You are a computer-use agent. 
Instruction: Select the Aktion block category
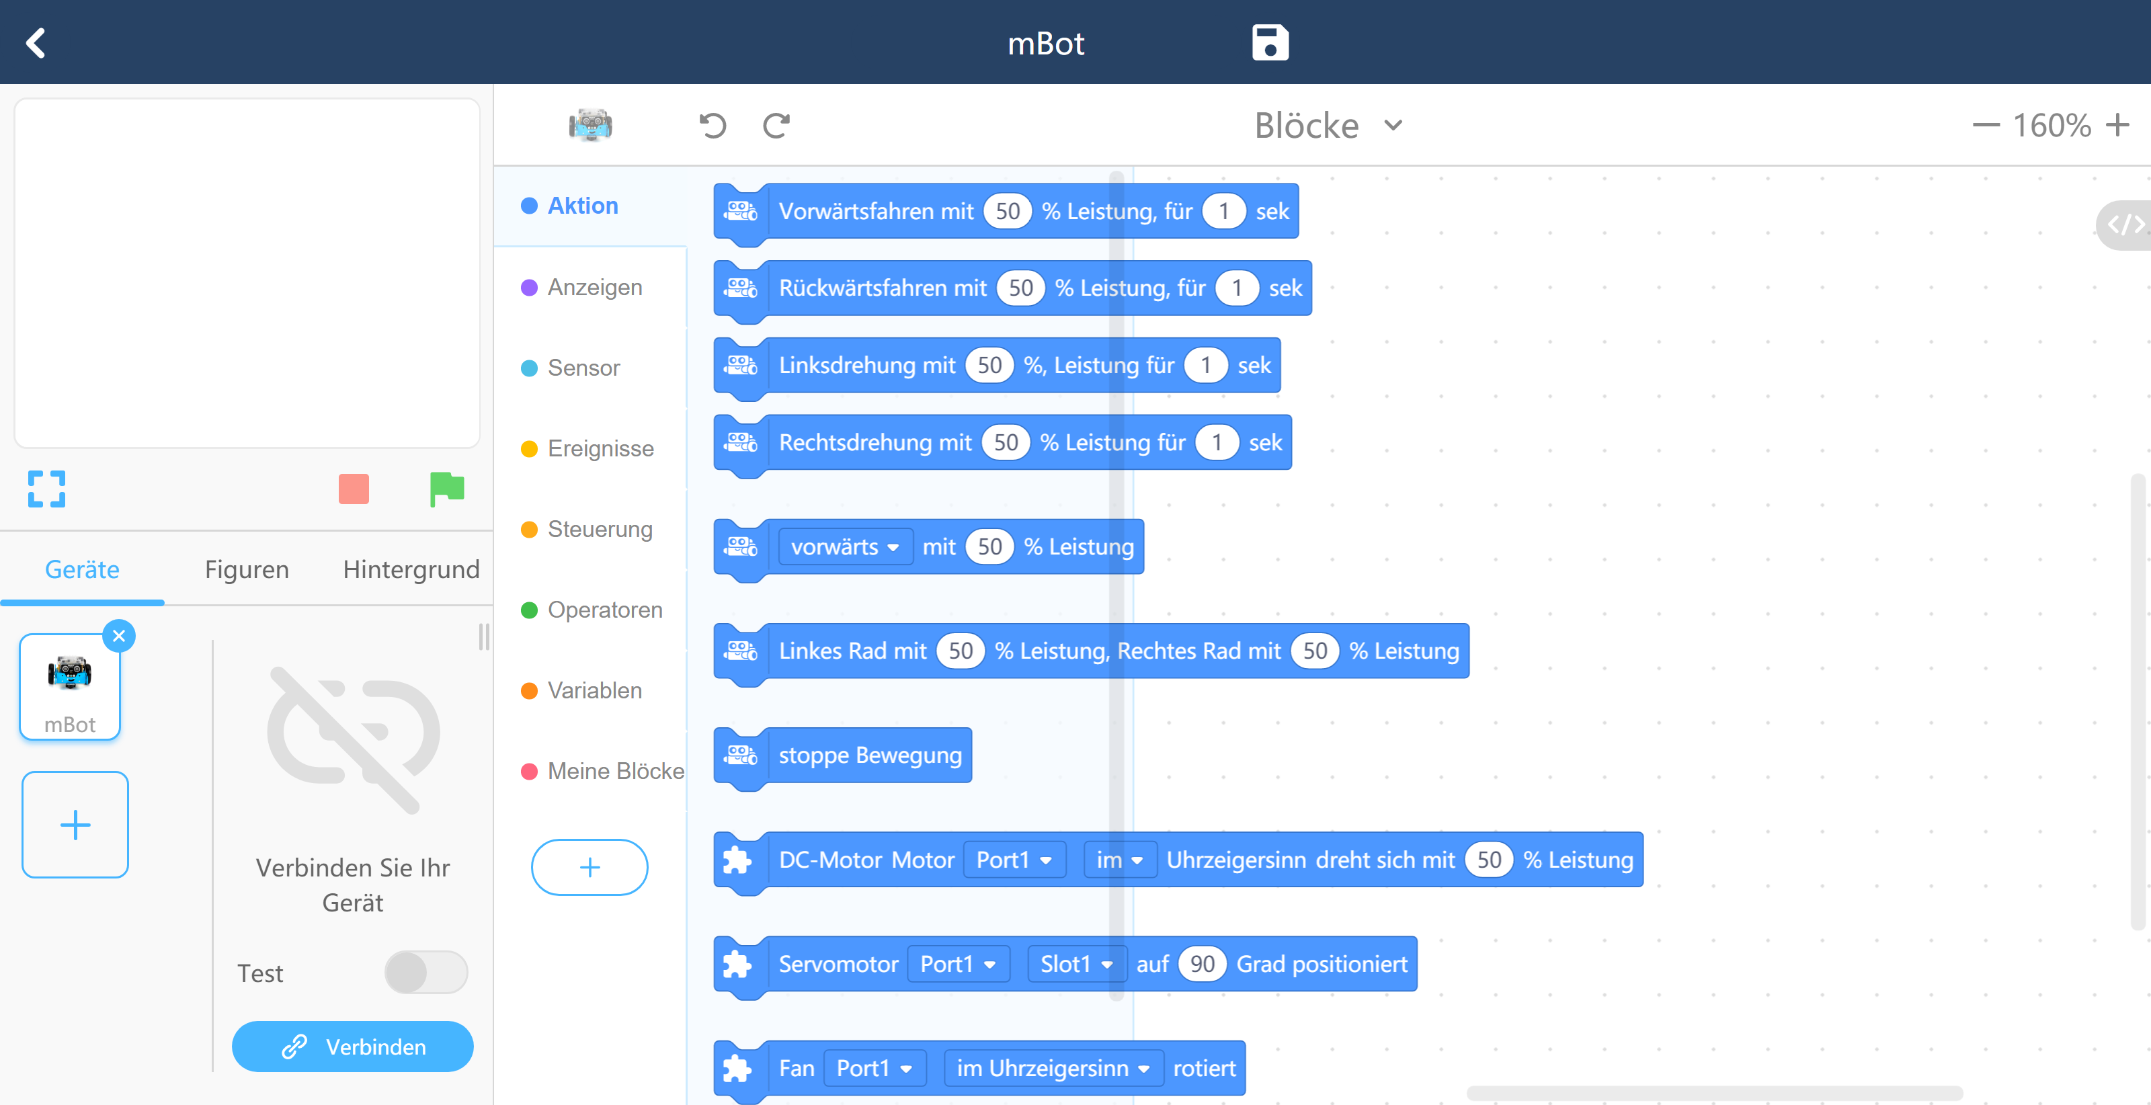pos(590,206)
